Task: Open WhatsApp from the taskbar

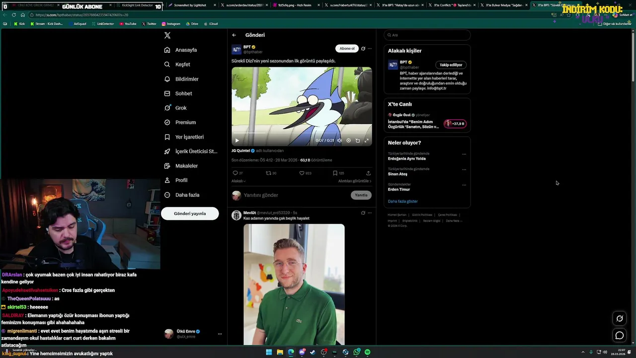Action: point(357,352)
